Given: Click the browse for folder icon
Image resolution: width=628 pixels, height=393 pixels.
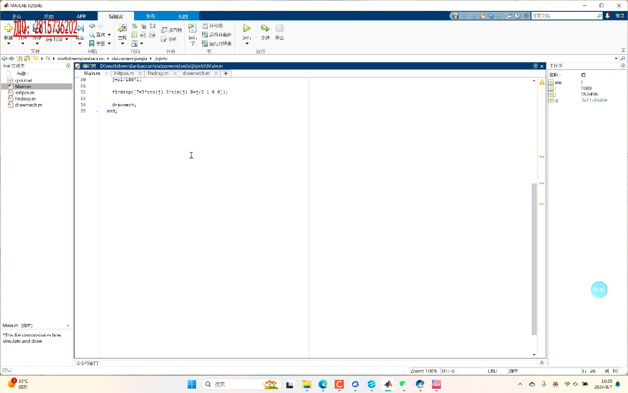Looking at the screenshot, I should tap(27, 58).
